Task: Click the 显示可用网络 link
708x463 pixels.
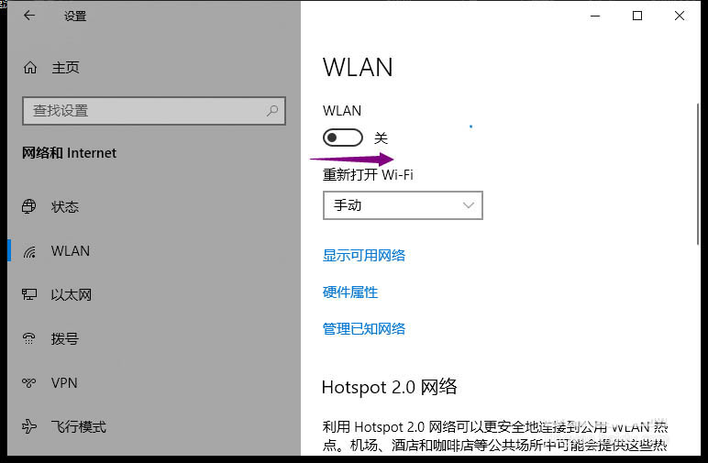Action: tap(364, 256)
